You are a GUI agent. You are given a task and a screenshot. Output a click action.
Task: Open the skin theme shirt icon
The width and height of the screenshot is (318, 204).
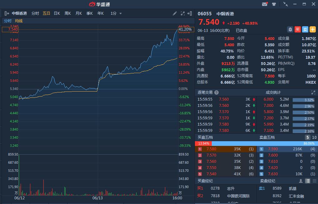coord(274,4)
